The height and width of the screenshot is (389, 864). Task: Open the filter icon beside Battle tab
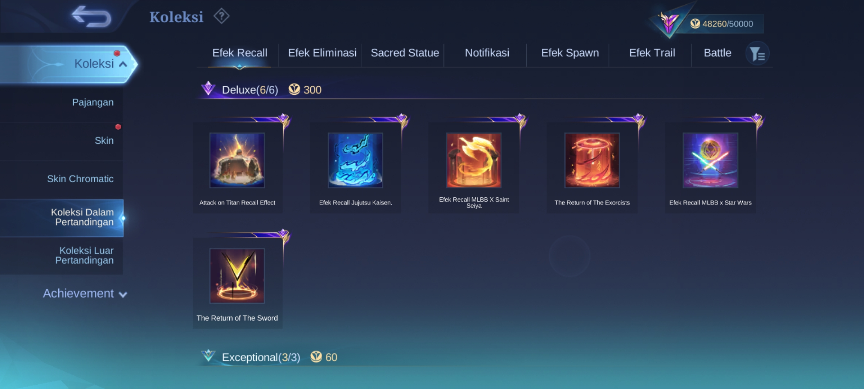pos(757,54)
